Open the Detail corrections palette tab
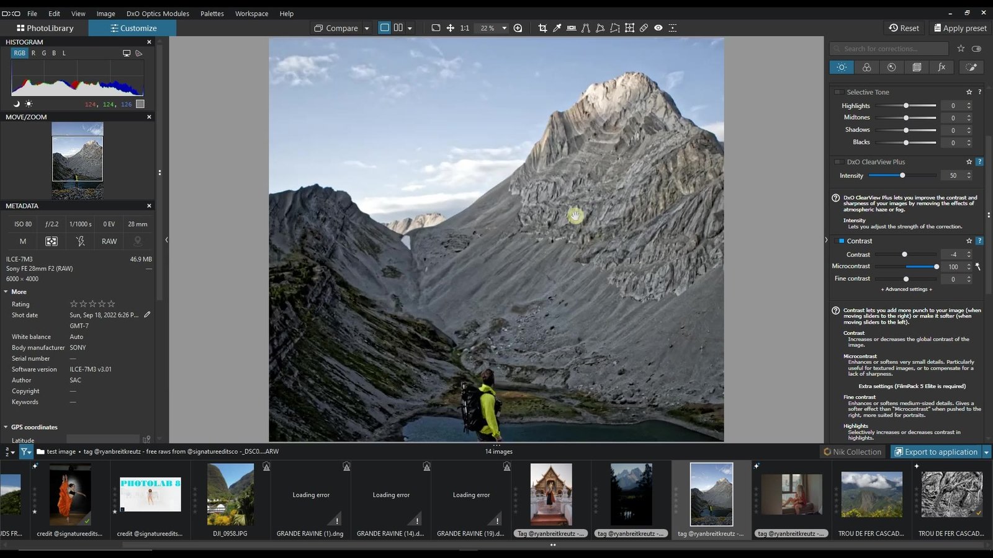 (891, 67)
